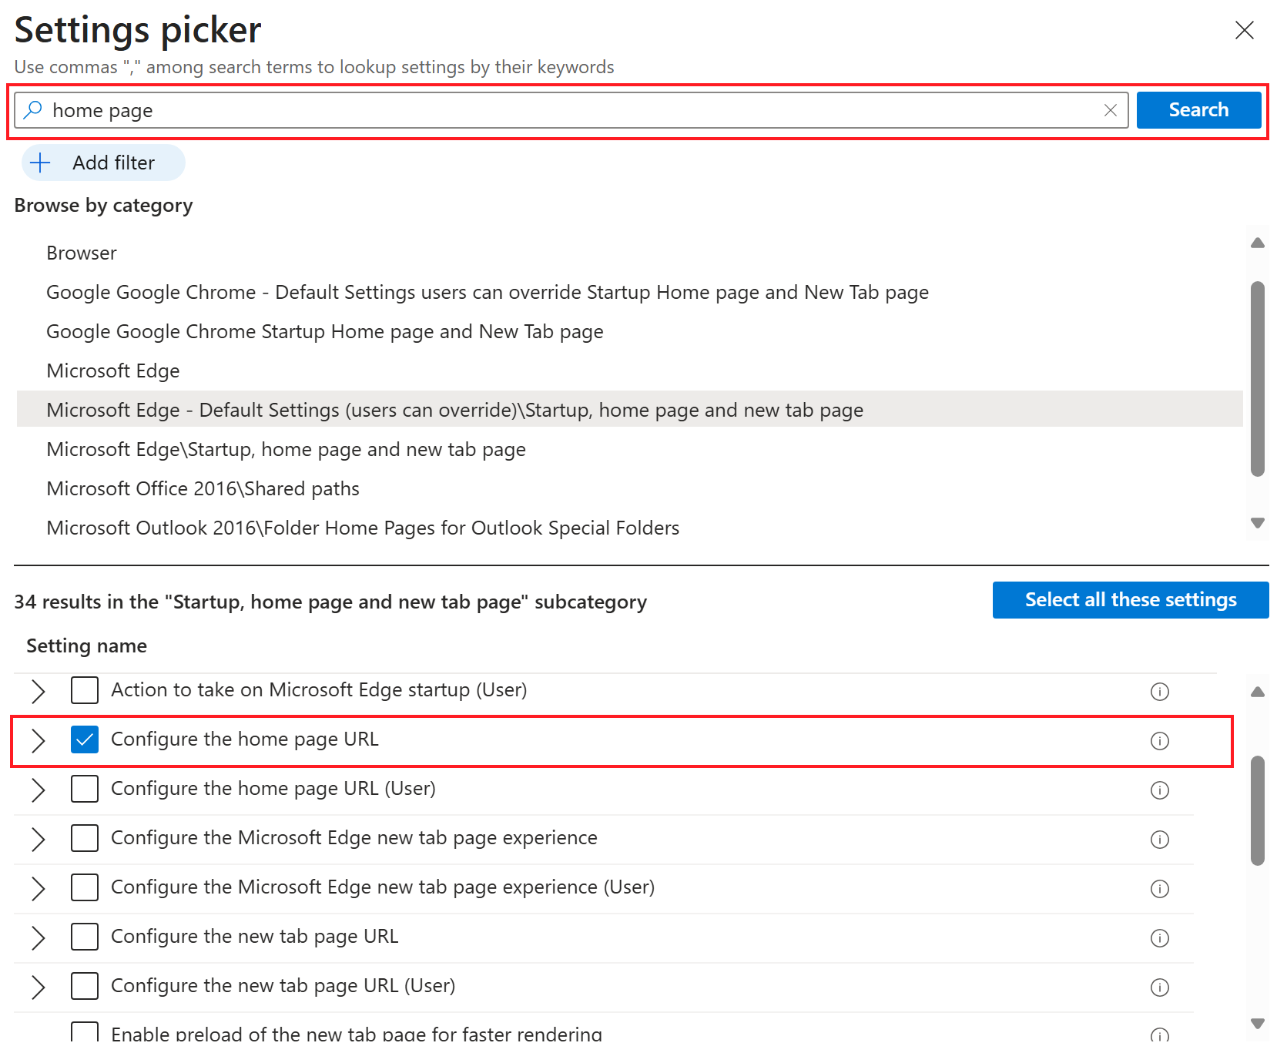This screenshot has height=1063, width=1277.
Task: View info for Edge new tab page experience (User)
Action: (x=1159, y=888)
